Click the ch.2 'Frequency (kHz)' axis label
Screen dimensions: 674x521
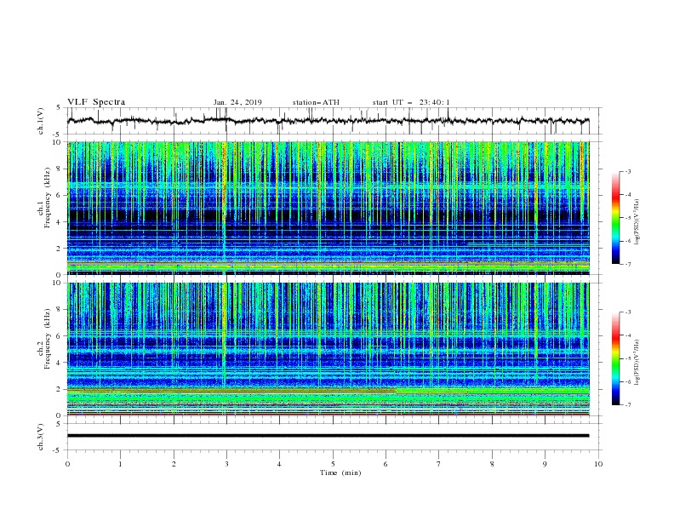point(48,339)
